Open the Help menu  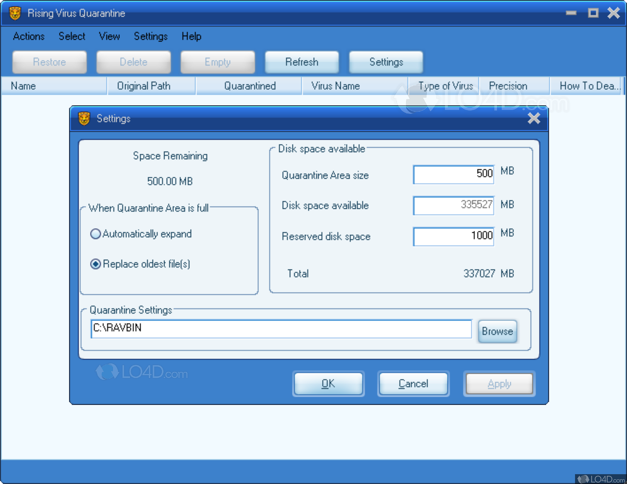(x=191, y=36)
